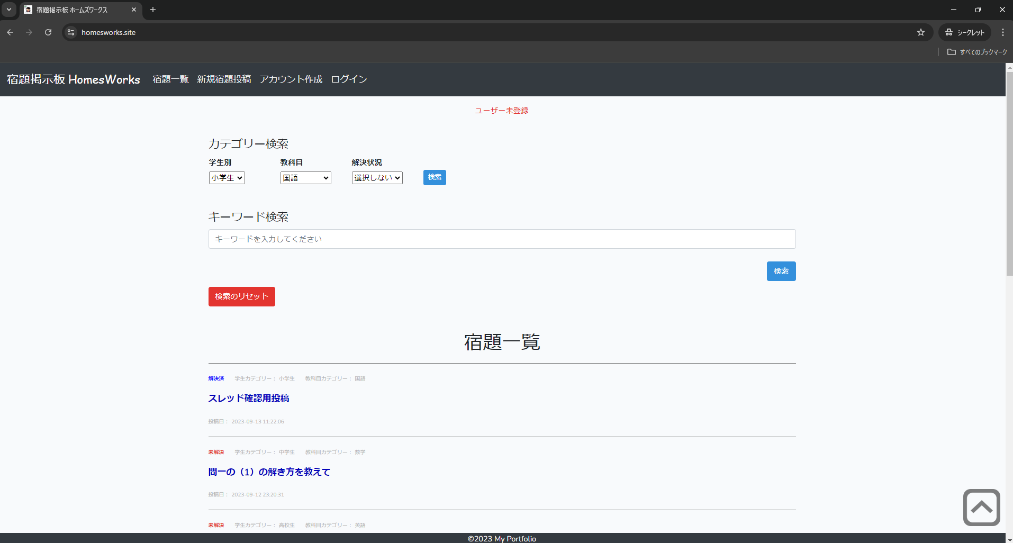Open the スレッド確認用投稿 thread link
Viewport: 1013px width, 543px height.
coord(249,399)
